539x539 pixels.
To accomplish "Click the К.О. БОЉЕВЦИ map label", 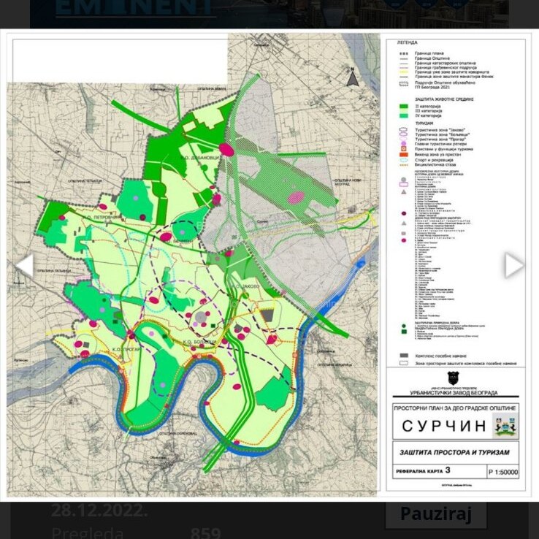I will click(199, 341).
